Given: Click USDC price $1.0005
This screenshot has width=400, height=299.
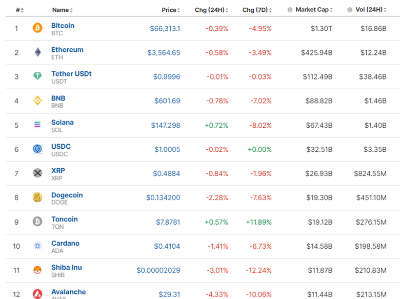Looking at the screenshot, I should click(x=167, y=149).
